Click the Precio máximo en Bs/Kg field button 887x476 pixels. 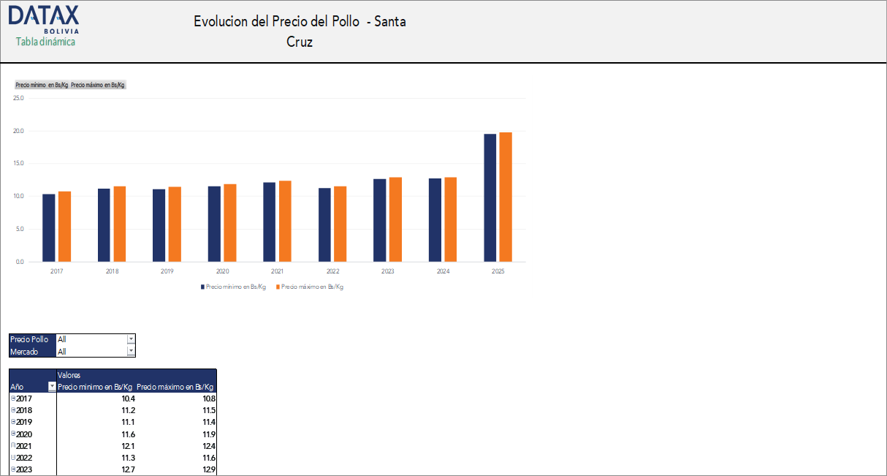tap(96, 85)
